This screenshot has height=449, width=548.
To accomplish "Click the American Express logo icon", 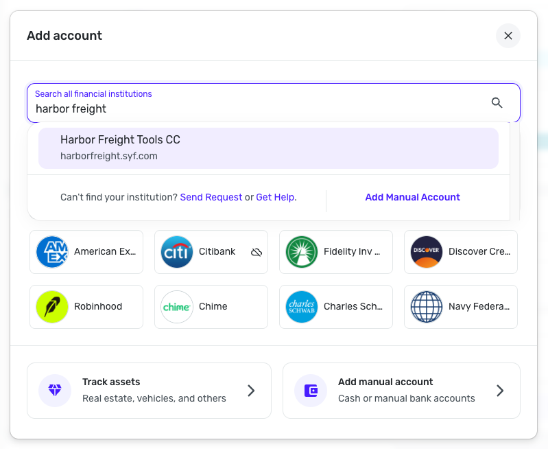I will click(x=52, y=252).
